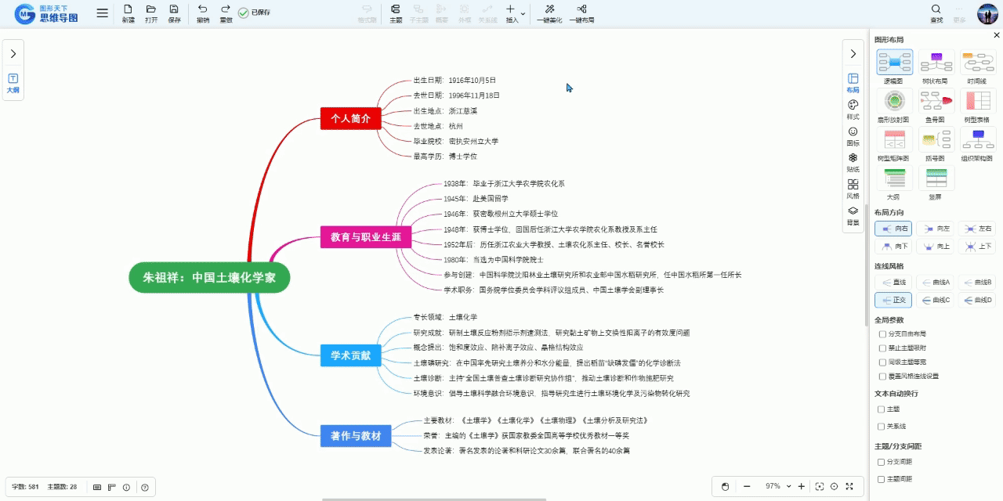Open the 贴纸 (Stickers) sidebar icon
1003x501 pixels.
(853, 158)
